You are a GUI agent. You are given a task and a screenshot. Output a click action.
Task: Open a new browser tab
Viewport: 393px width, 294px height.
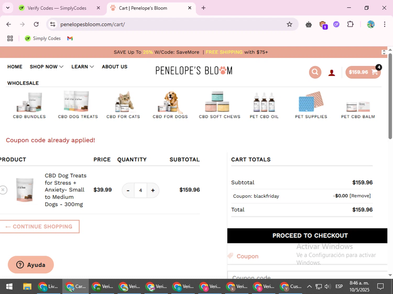coord(203,8)
